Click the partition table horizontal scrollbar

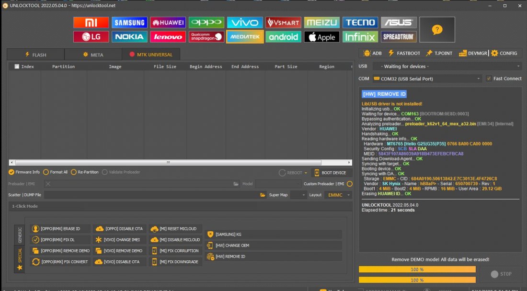click(181, 162)
